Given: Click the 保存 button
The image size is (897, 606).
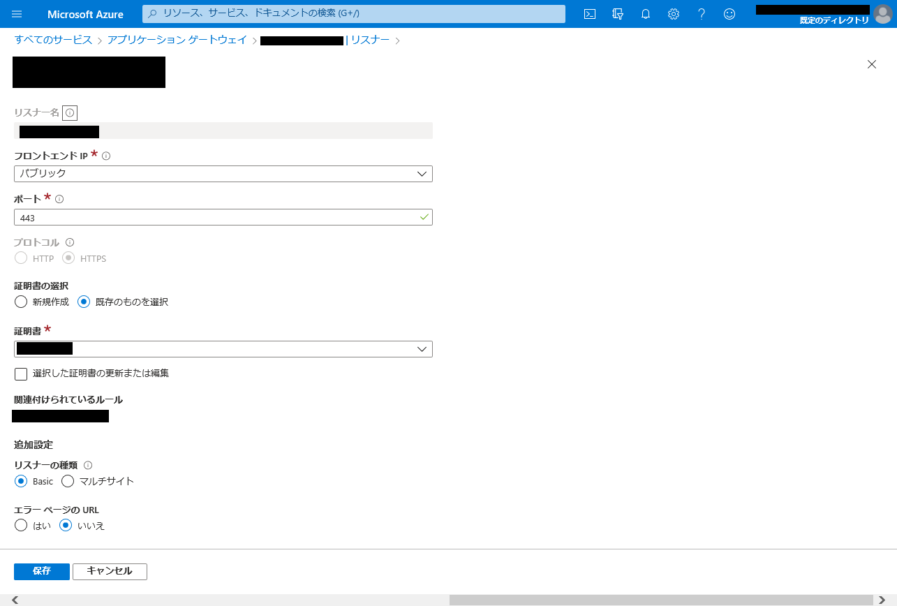Looking at the screenshot, I should (x=42, y=571).
